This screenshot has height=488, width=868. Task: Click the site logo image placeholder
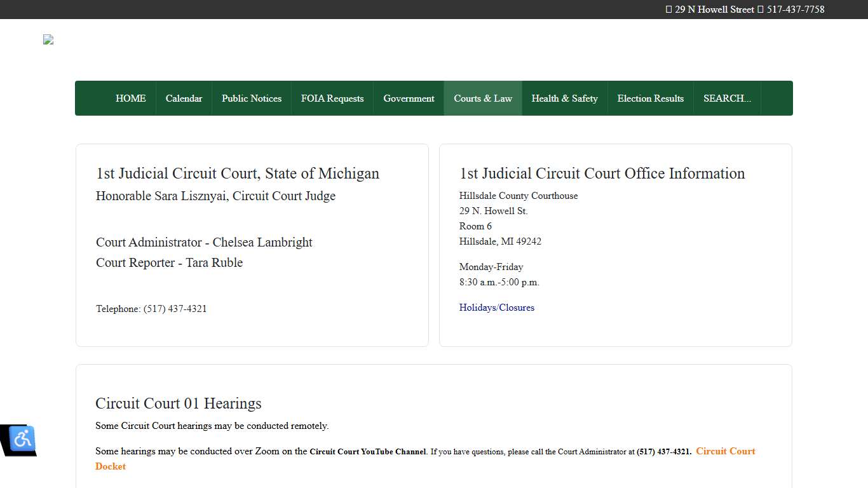pyautogui.click(x=48, y=39)
